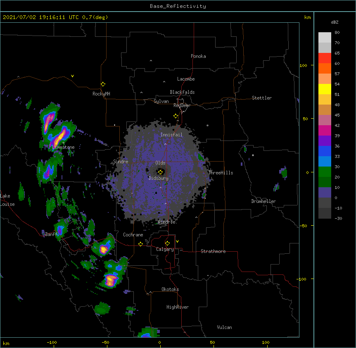Select the 60-57 dBZ orange legend swatch
The image size is (356, 348).
point(325,68)
